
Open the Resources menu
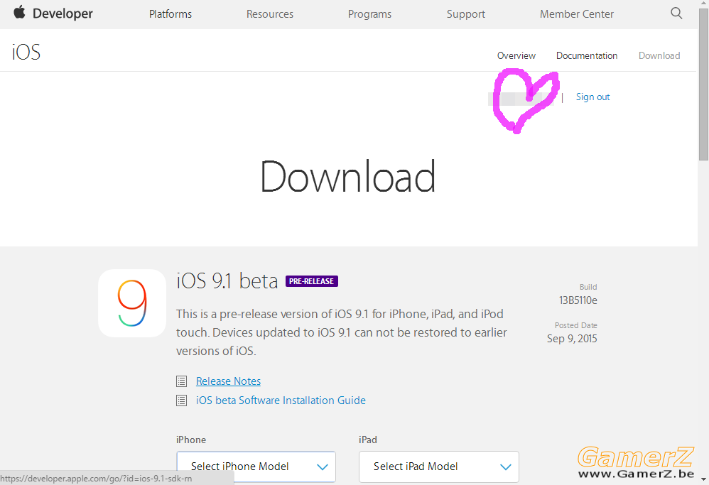270,14
